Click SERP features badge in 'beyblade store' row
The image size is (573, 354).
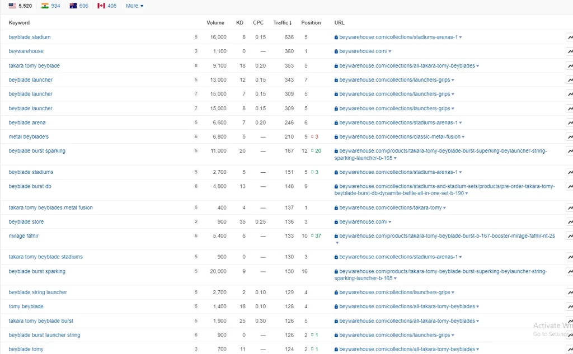(196, 222)
